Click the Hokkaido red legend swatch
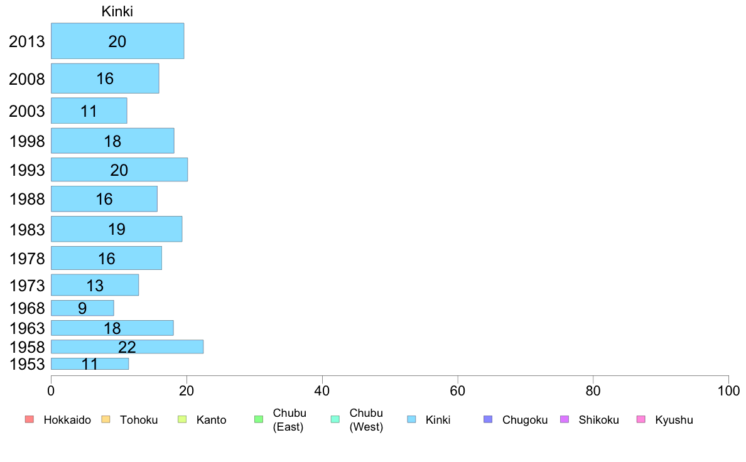The image size is (746, 462). [30, 419]
